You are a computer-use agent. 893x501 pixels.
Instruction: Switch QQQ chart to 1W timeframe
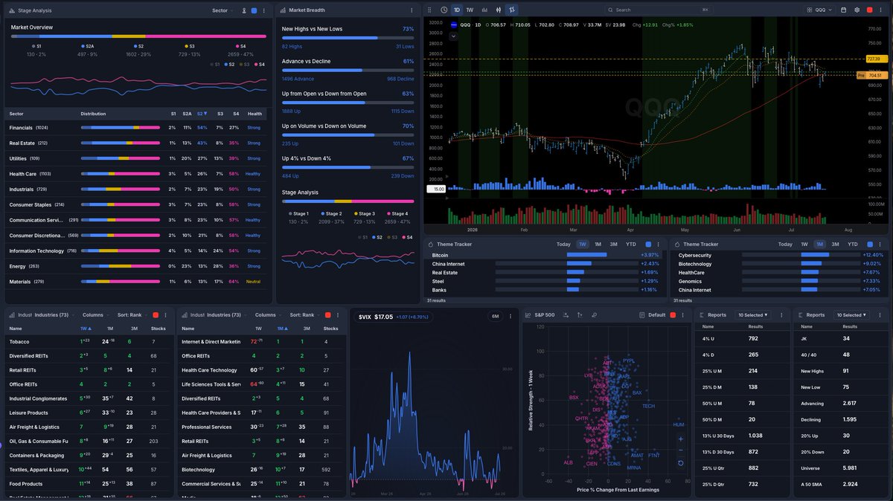pyautogui.click(x=470, y=10)
